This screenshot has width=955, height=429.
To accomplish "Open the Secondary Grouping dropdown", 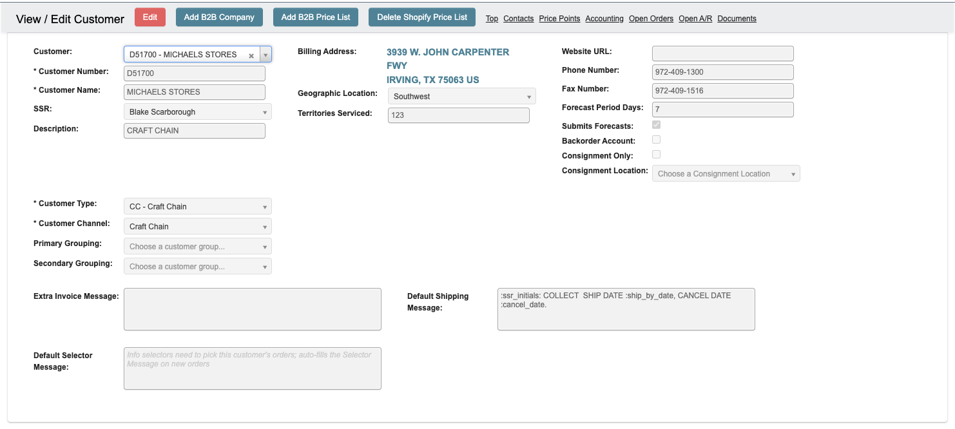I will coord(198,267).
